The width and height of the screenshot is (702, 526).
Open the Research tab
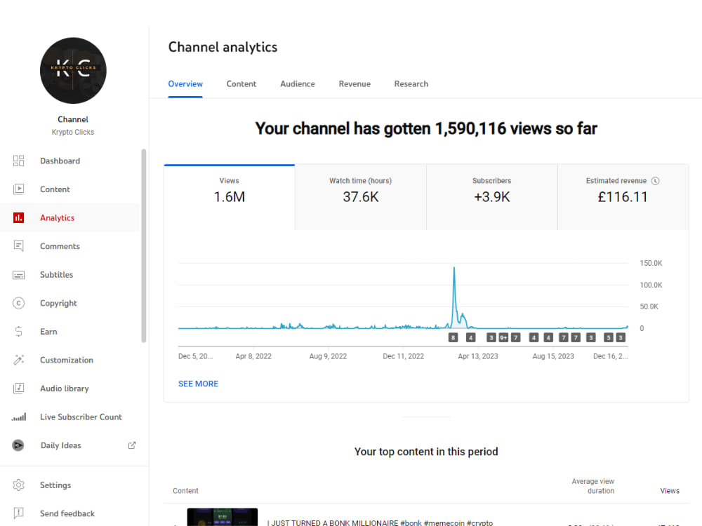pyautogui.click(x=411, y=84)
